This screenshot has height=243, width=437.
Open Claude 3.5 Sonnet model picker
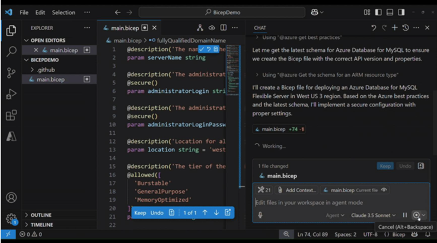click(x=373, y=215)
